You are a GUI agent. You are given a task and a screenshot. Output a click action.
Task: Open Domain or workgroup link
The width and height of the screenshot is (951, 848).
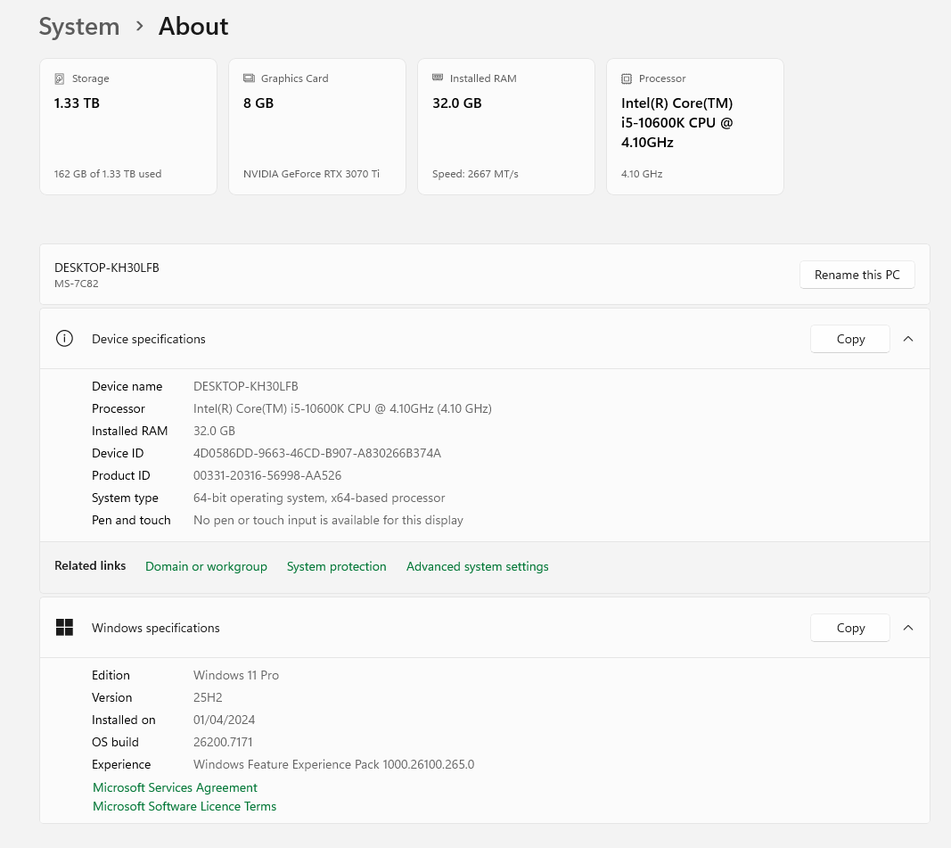pos(206,566)
